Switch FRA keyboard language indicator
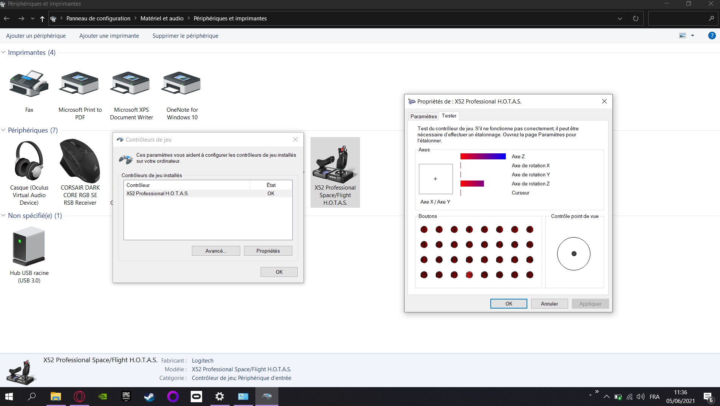Screen dimensions: 720x406 click(x=655, y=397)
